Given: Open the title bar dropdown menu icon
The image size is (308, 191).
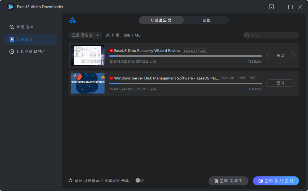Looking at the screenshot, I should pos(271,7).
